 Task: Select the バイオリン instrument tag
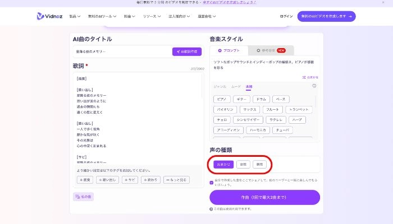point(225,110)
